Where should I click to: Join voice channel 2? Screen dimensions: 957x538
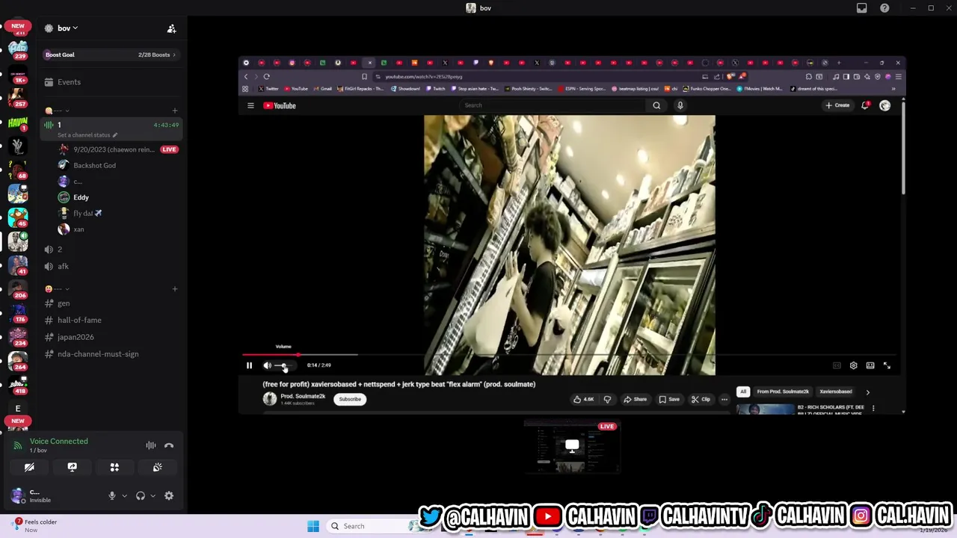tap(111, 250)
